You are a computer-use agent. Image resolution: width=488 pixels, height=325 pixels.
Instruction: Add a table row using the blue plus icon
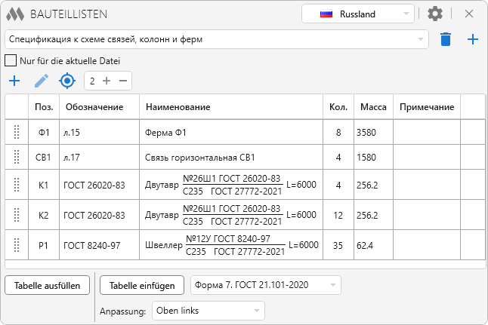pyautogui.click(x=14, y=81)
